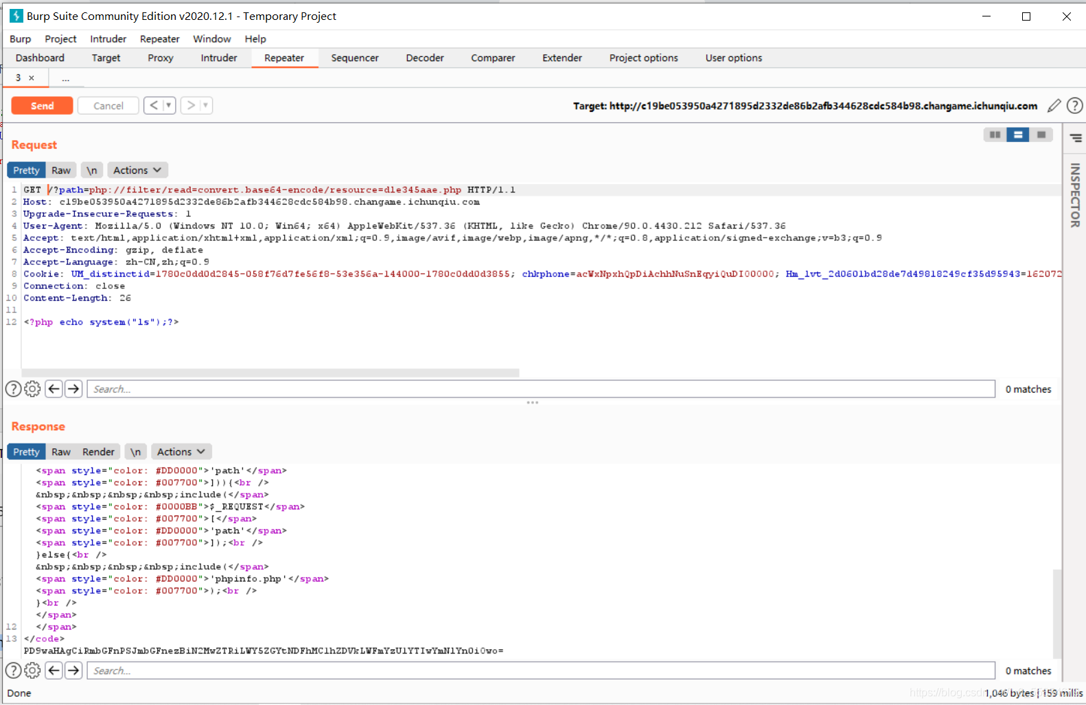
Task: Switch to the Target tab
Action: (x=106, y=58)
